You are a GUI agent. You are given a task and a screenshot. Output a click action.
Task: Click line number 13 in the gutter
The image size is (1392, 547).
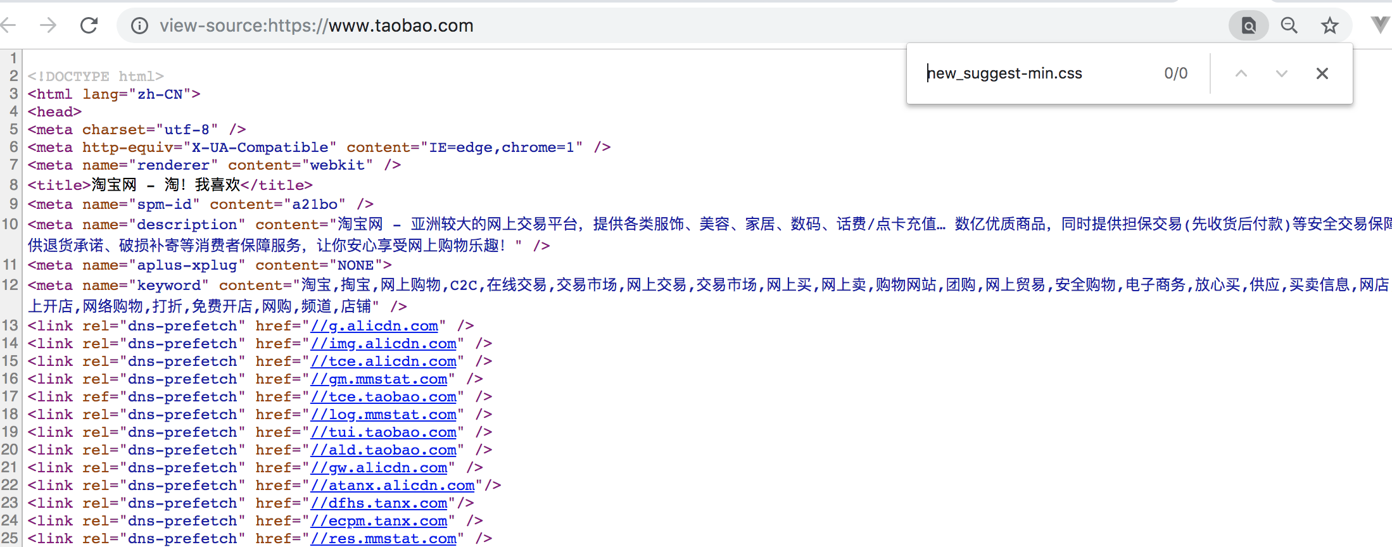point(10,326)
